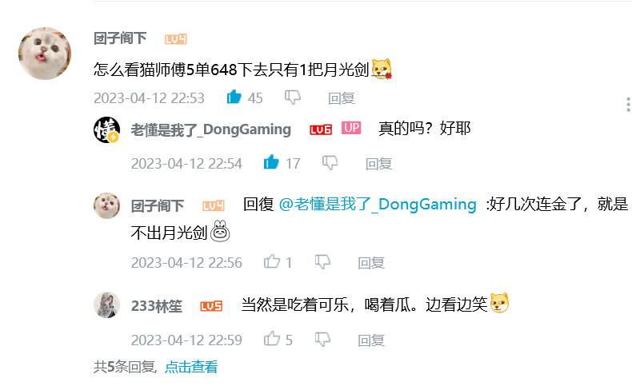
Task: Reply to DongGaming's comment via 回复
Action: pos(379,164)
